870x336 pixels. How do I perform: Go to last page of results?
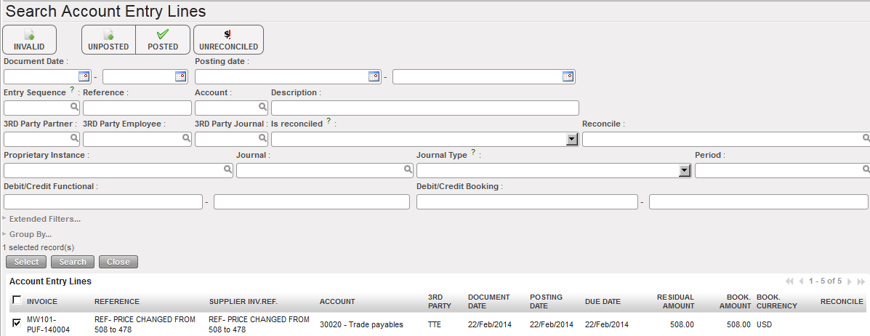click(861, 281)
